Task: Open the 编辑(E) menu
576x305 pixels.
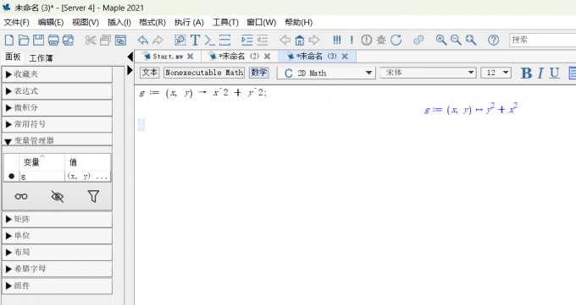Action: coord(50,22)
